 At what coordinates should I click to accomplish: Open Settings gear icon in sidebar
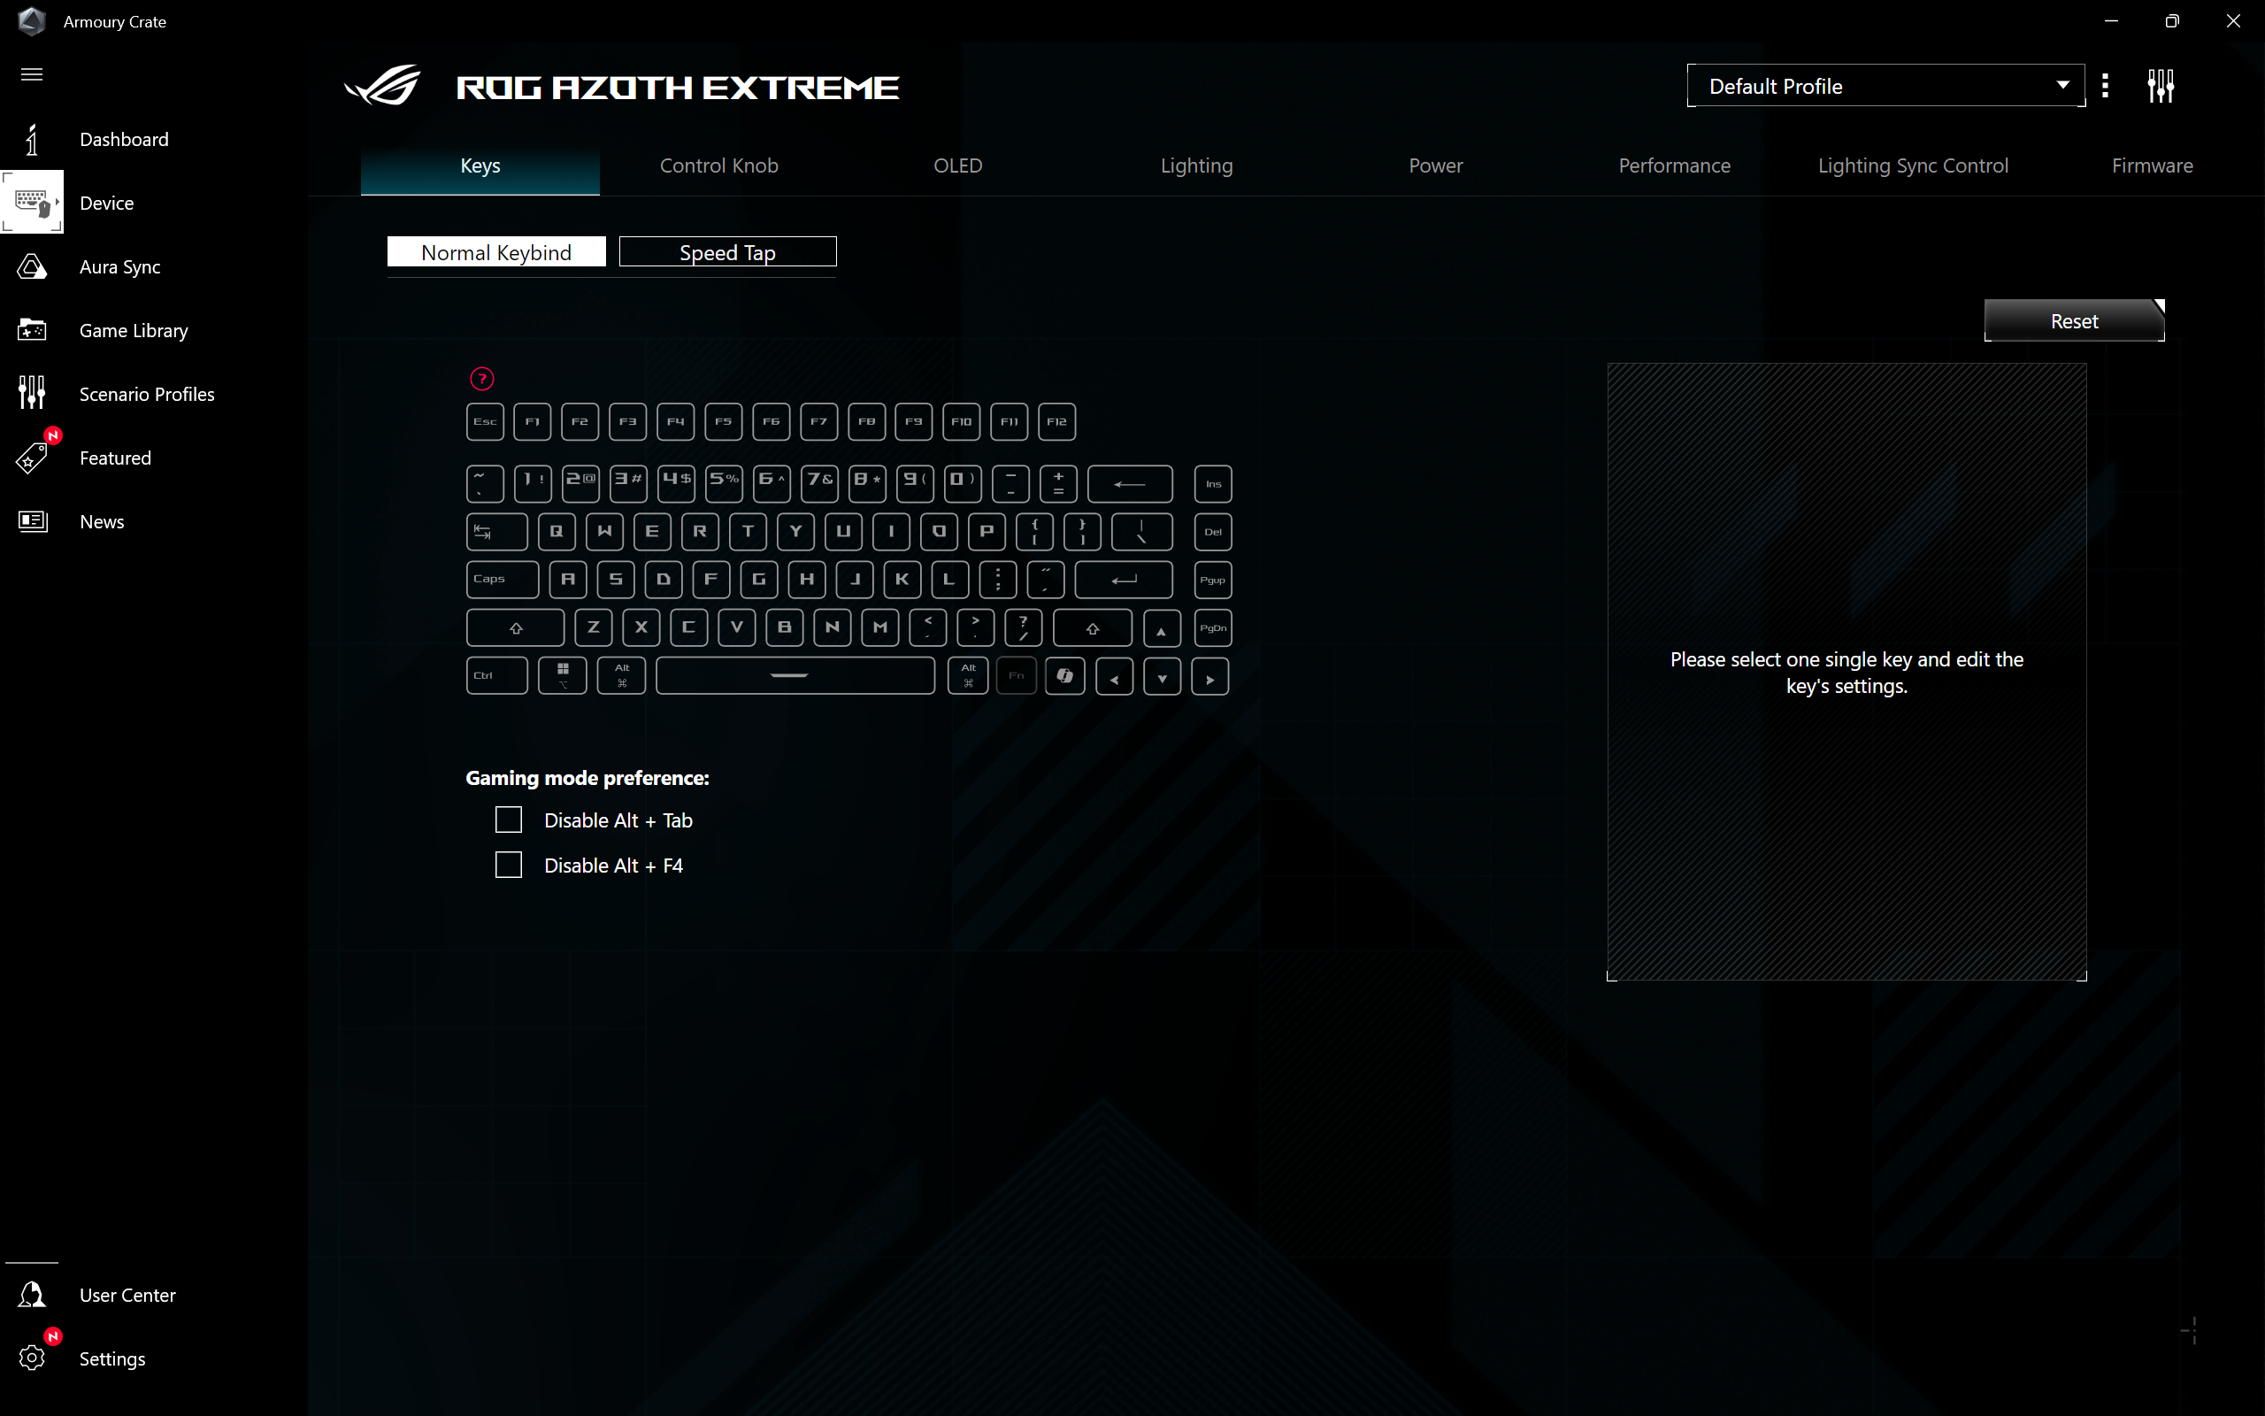point(32,1358)
